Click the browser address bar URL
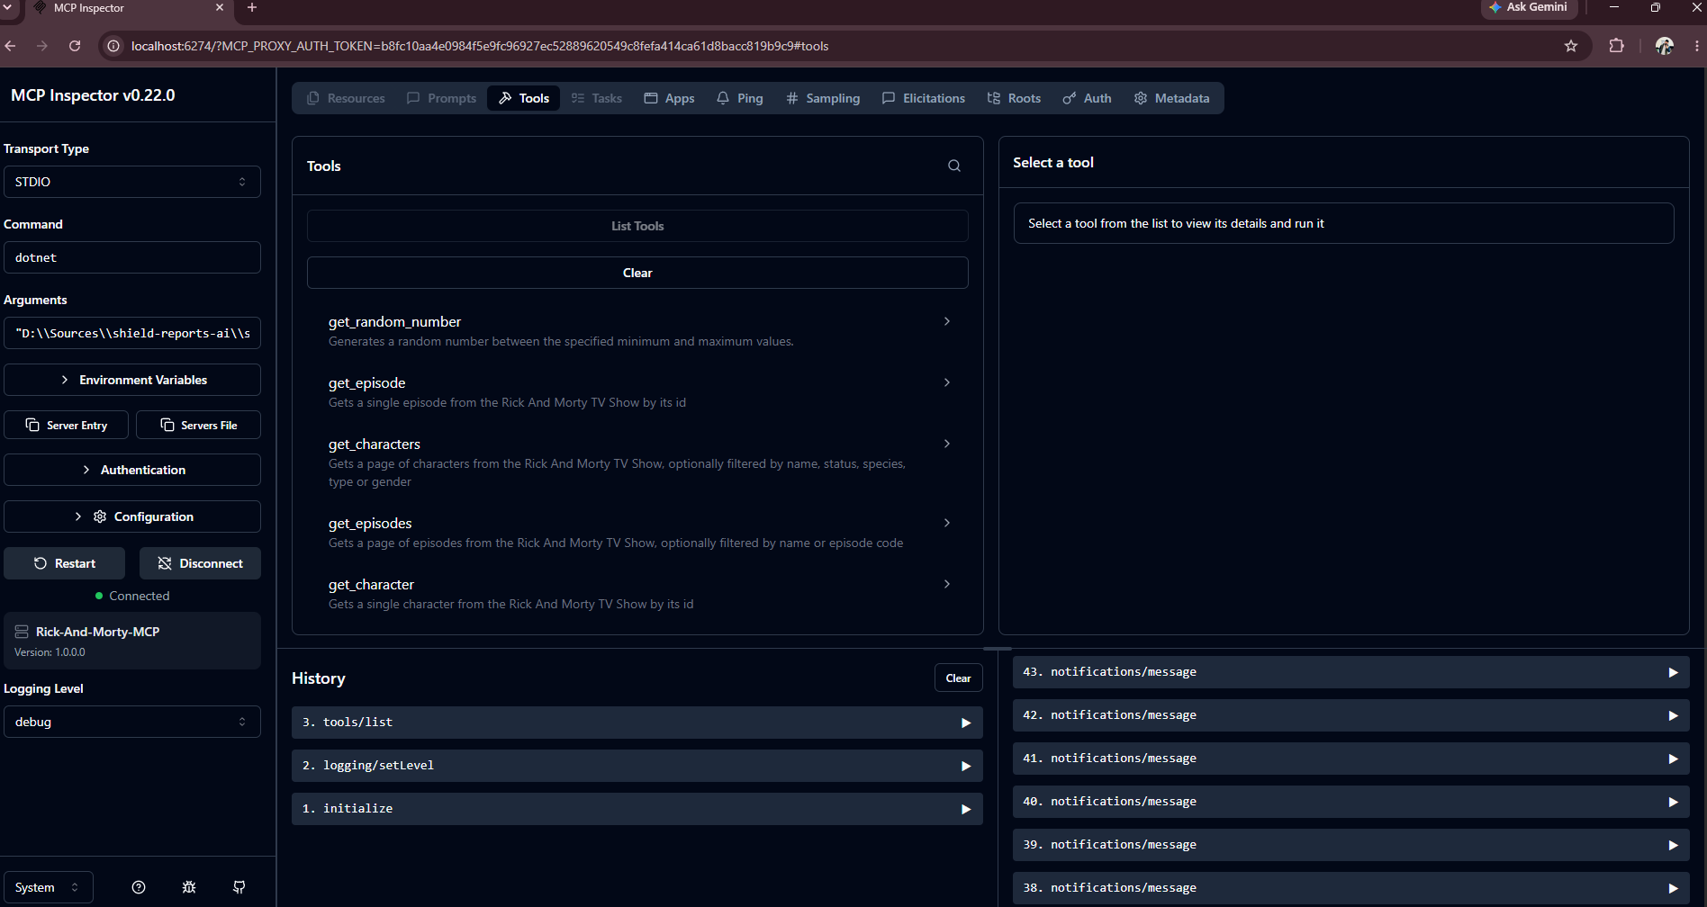 tap(480, 46)
